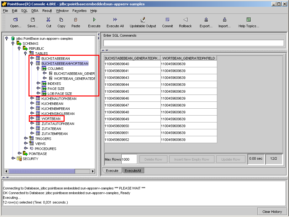289x217 pixels.
Task: Select the ZUTATAUTOPKBEAN table
Action: pos(58,123)
